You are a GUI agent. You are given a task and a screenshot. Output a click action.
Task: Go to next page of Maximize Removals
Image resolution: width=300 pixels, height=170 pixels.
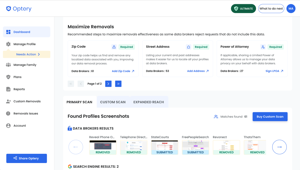click(108, 84)
